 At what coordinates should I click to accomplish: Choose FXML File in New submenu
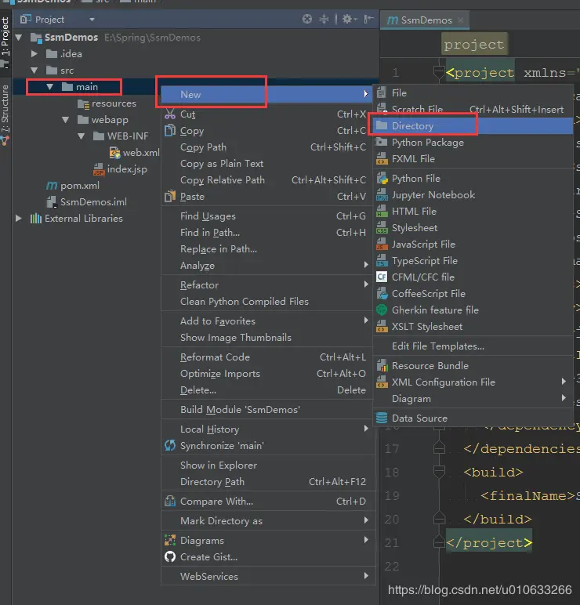coord(473,158)
